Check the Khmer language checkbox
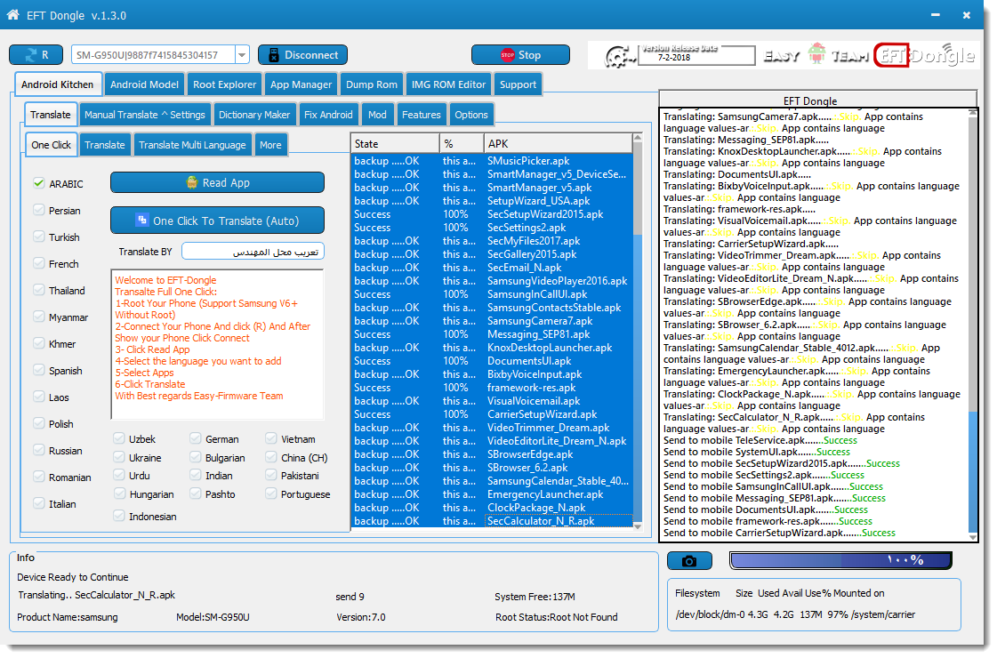This screenshot has height=658, width=997. pos(39,344)
